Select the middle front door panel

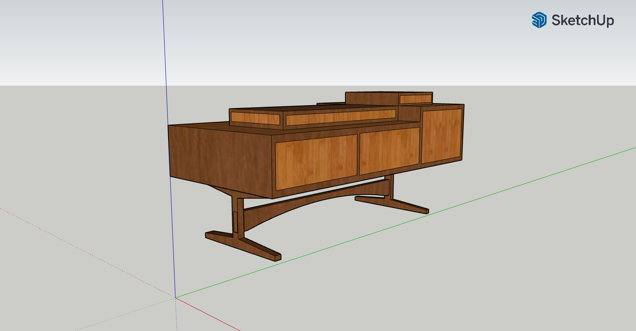pyautogui.click(x=390, y=151)
